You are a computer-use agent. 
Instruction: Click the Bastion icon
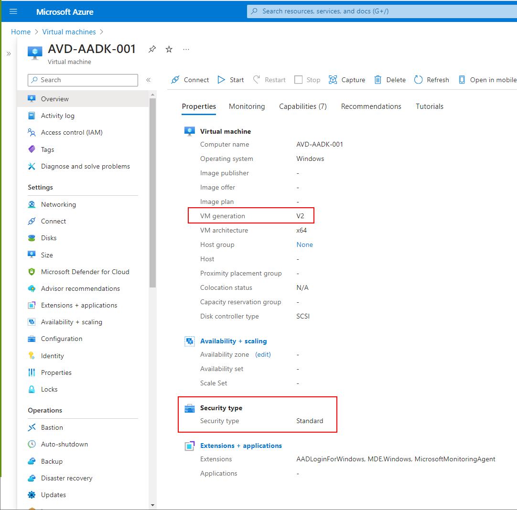point(32,428)
